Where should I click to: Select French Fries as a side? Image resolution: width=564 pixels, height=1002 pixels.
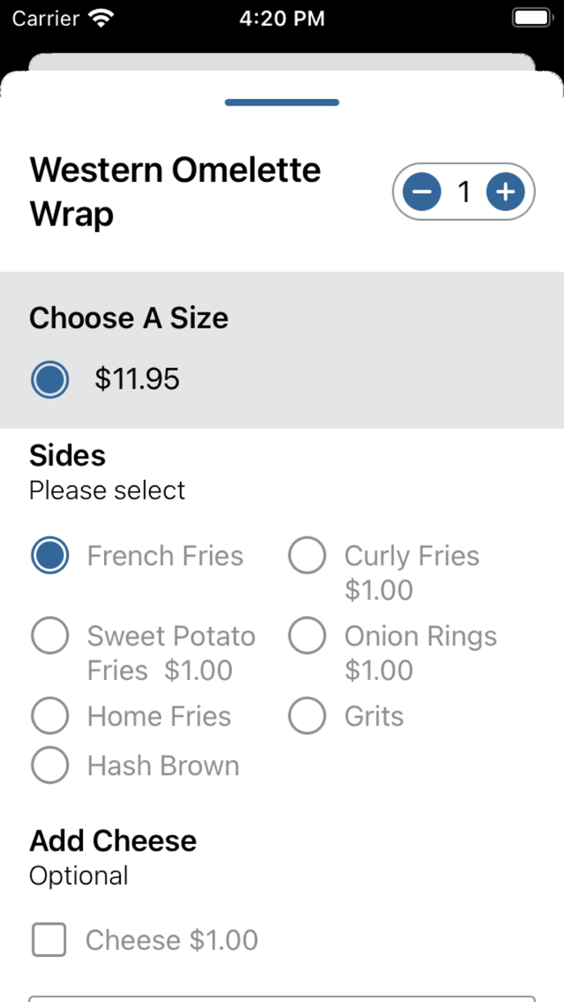click(49, 555)
